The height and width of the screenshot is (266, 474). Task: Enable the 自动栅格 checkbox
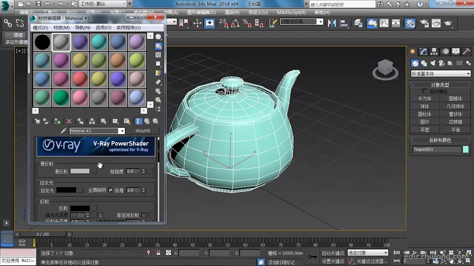425,91
